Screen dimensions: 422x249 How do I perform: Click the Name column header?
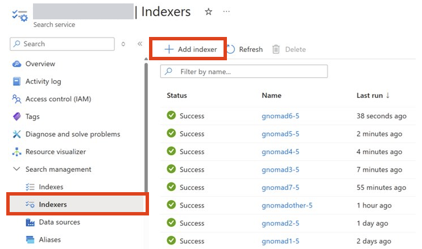[x=271, y=96]
